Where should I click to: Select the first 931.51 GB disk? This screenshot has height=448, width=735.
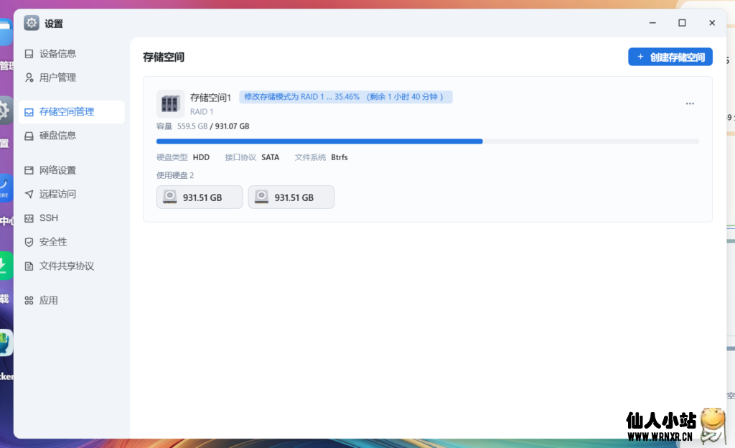coord(199,197)
